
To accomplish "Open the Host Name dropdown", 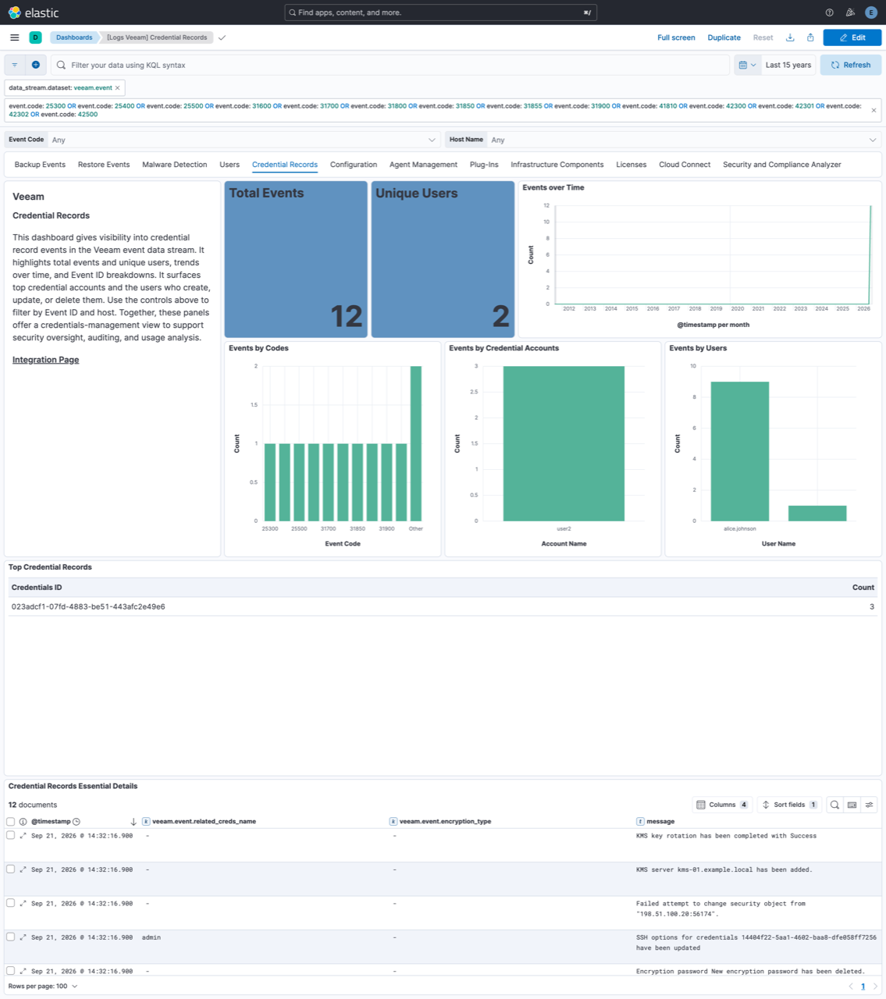I will coord(684,140).
